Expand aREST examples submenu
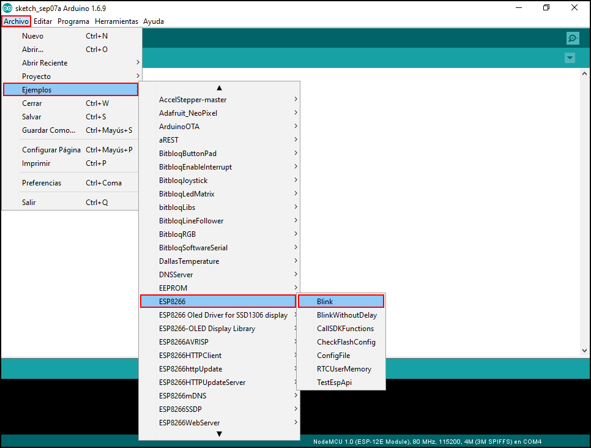 [x=220, y=140]
